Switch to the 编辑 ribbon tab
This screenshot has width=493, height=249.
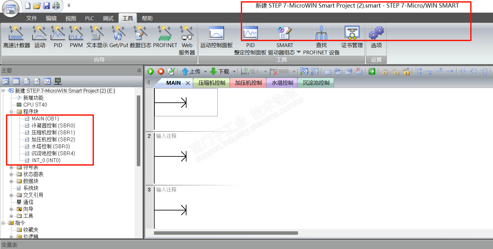click(x=51, y=18)
